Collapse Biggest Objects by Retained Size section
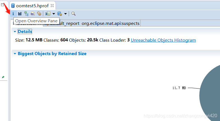 coord(15,54)
